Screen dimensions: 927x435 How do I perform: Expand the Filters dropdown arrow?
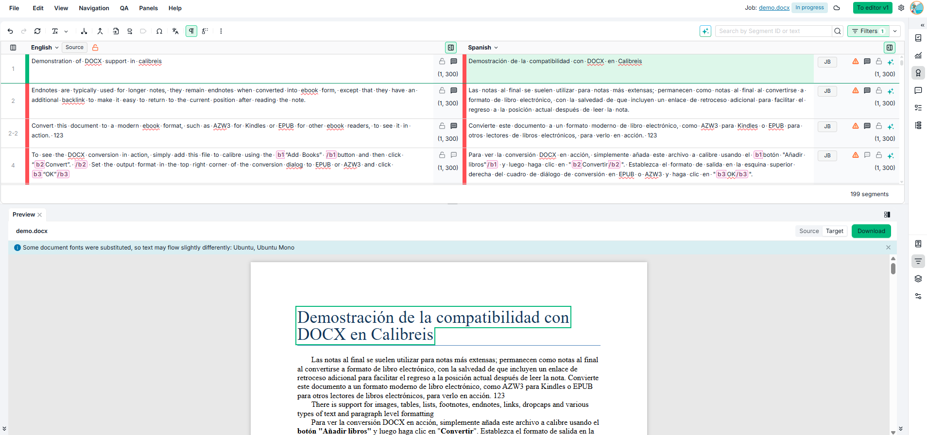pyautogui.click(x=895, y=31)
